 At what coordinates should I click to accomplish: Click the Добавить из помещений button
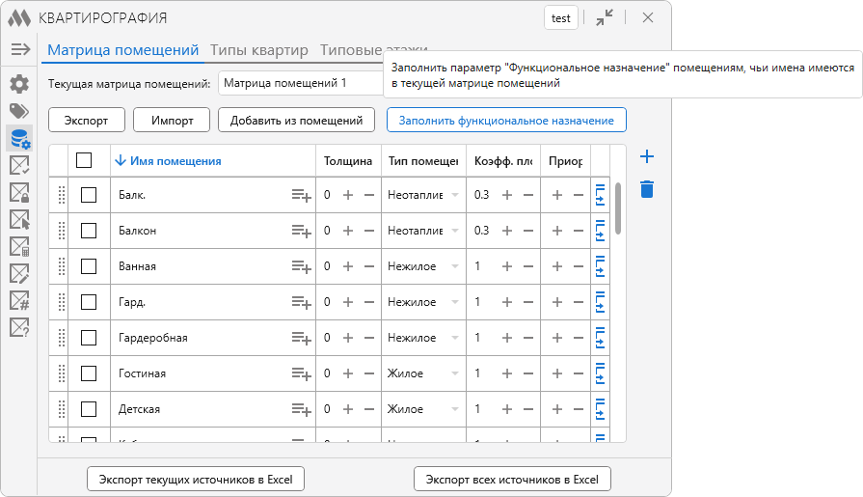[x=296, y=120]
